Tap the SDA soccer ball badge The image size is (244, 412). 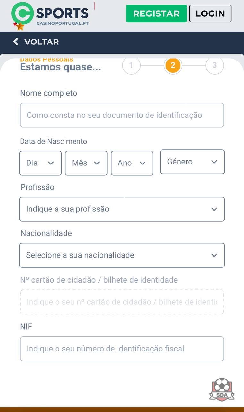point(222,389)
